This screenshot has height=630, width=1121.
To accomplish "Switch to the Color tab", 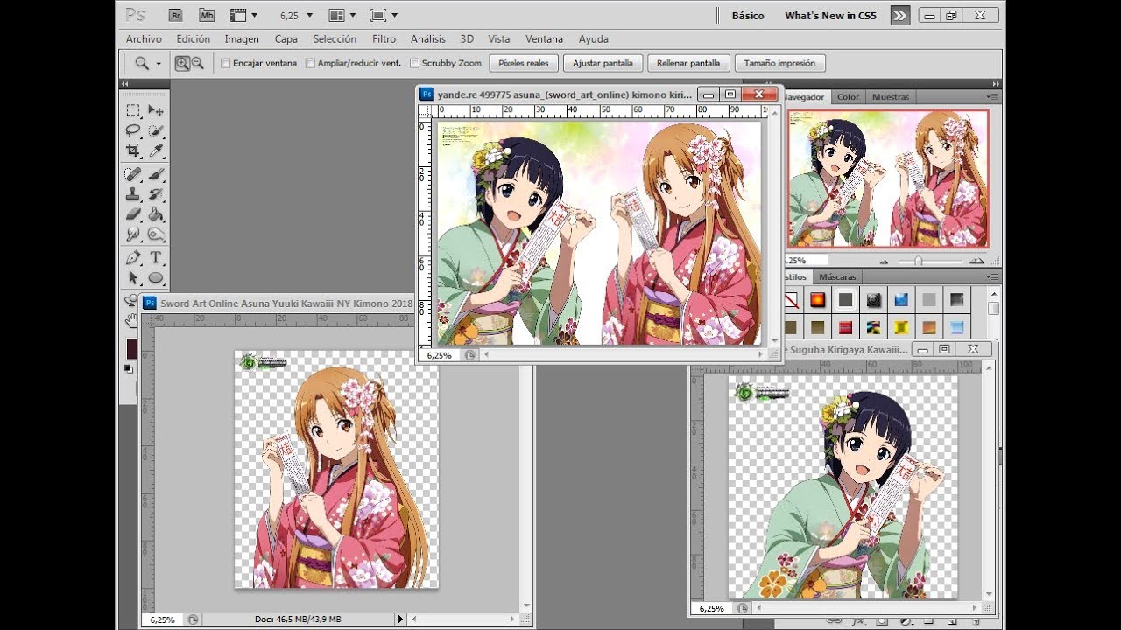I will pyautogui.click(x=848, y=97).
